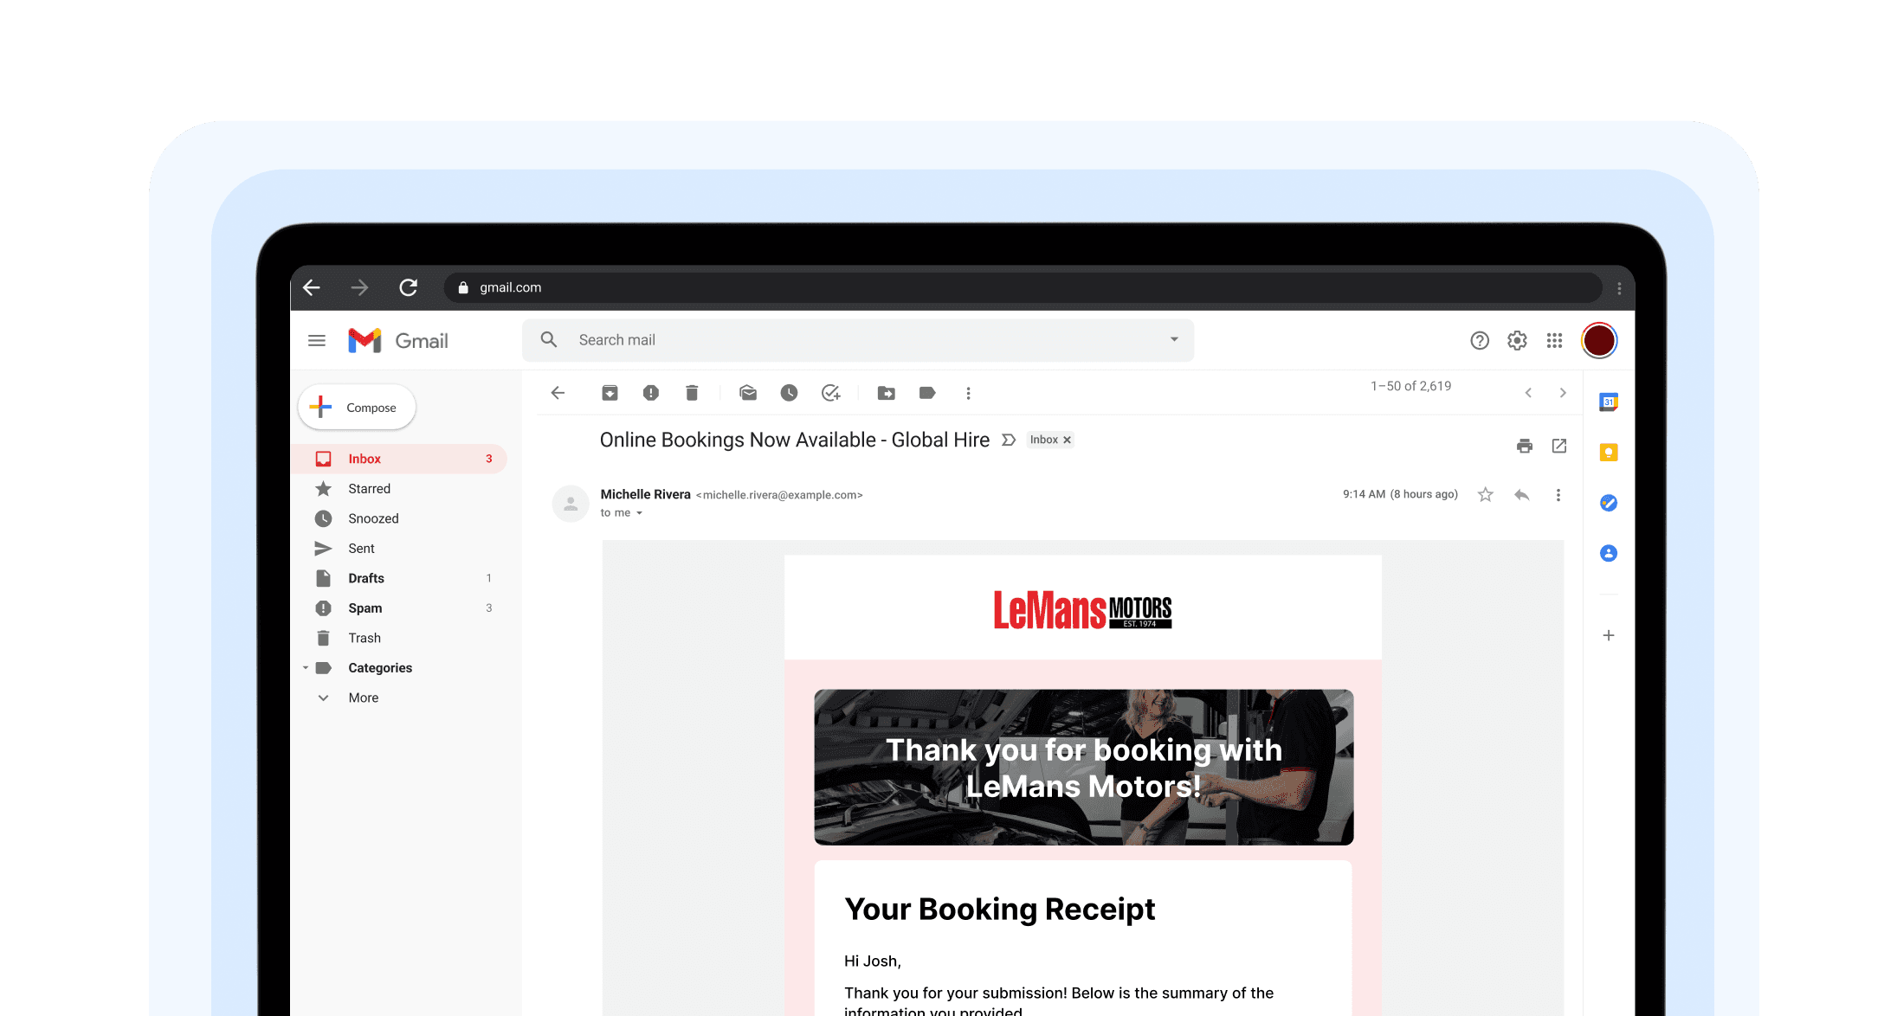Image resolution: width=1884 pixels, height=1016 pixels.
Task: Archive this email with the archive icon
Action: point(610,393)
